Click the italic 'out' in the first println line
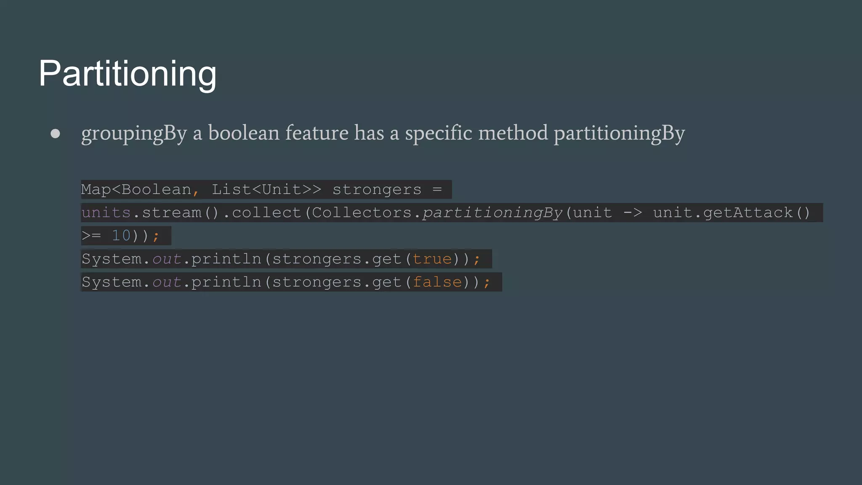Image resolution: width=862 pixels, height=485 pixels. click(x=167, y=259)
